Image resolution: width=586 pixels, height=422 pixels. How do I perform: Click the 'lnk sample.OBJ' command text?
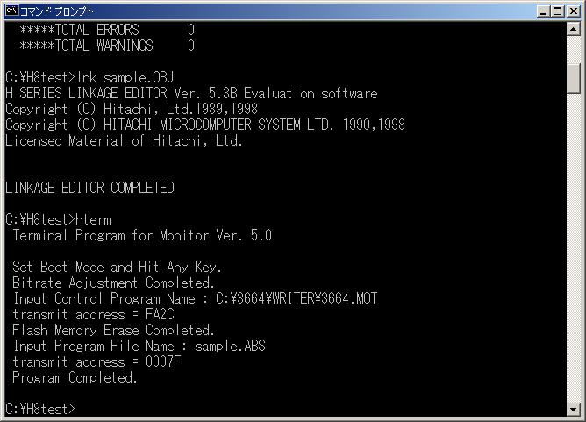pos(125,77)
